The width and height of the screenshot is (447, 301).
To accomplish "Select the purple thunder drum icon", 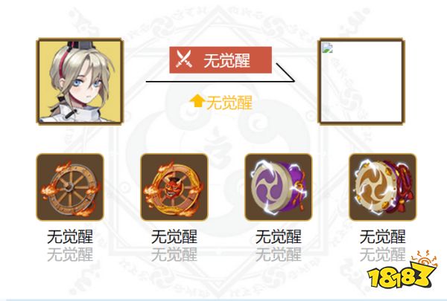I will tap(279, 187).
